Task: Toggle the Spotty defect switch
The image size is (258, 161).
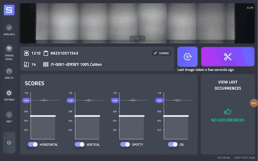Action: click(x=125, y=144)
